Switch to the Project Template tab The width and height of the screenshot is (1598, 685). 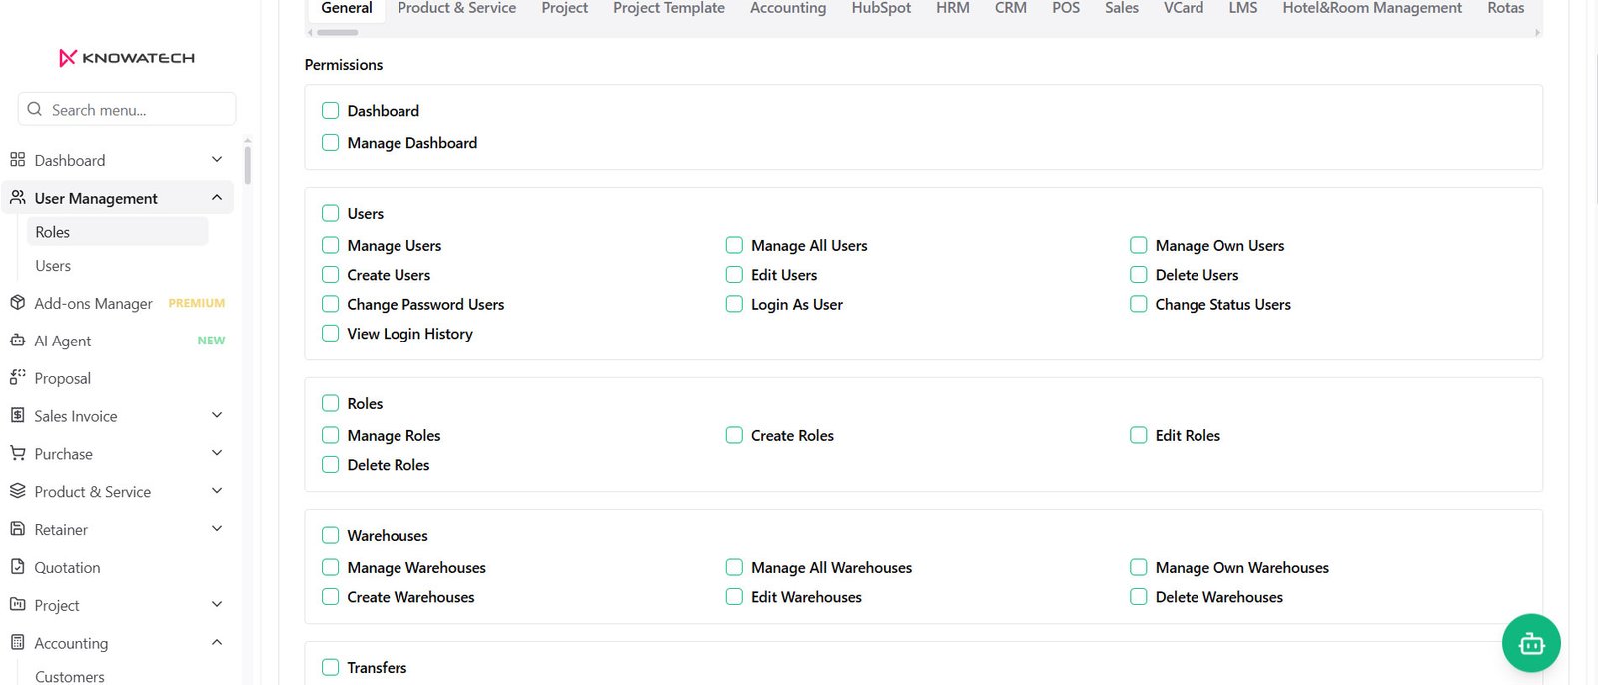point(669,8)
